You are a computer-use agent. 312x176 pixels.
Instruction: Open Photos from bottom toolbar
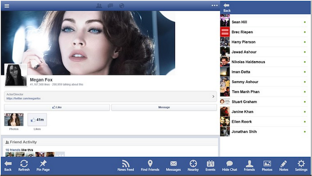(267, 166)
